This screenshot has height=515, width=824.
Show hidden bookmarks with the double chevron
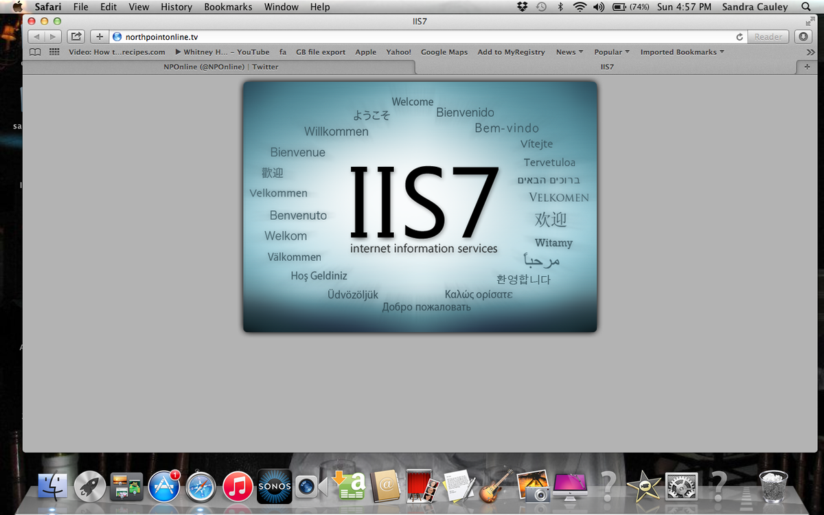(810, 52)
